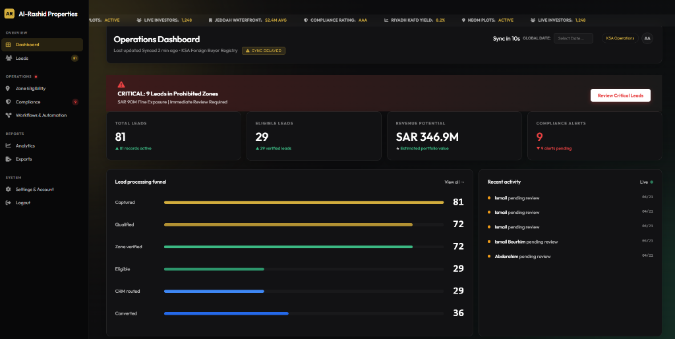675x339 pixels.
Task: Open Workflows & Automation
Action: (42, 115)
